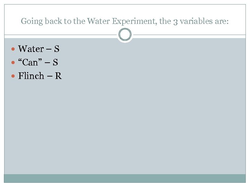Click the circle ornament below the title

click(x=125, y=35)
